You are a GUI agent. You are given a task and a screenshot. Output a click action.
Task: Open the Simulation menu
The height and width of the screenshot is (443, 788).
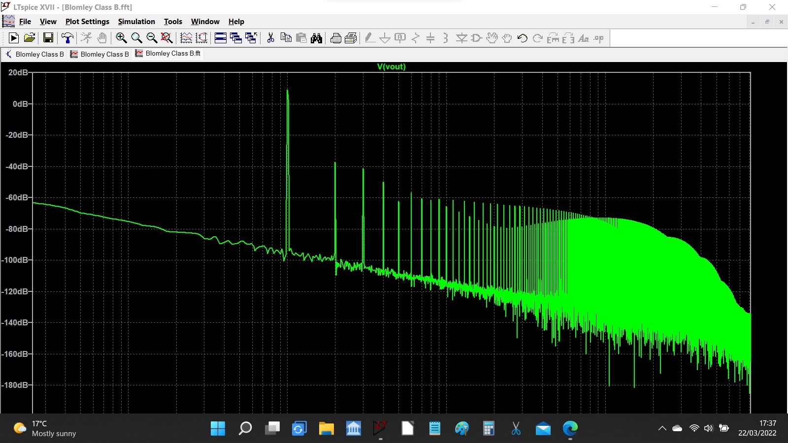(x=136, y=22)
